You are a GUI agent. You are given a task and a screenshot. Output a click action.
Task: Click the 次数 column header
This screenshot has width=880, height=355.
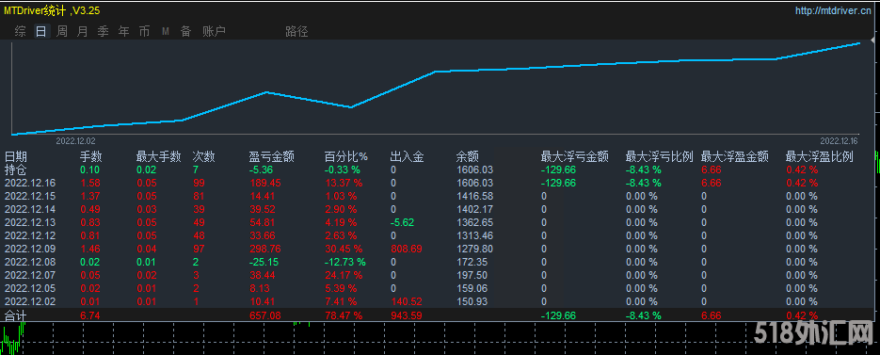(x=203, y=156)
